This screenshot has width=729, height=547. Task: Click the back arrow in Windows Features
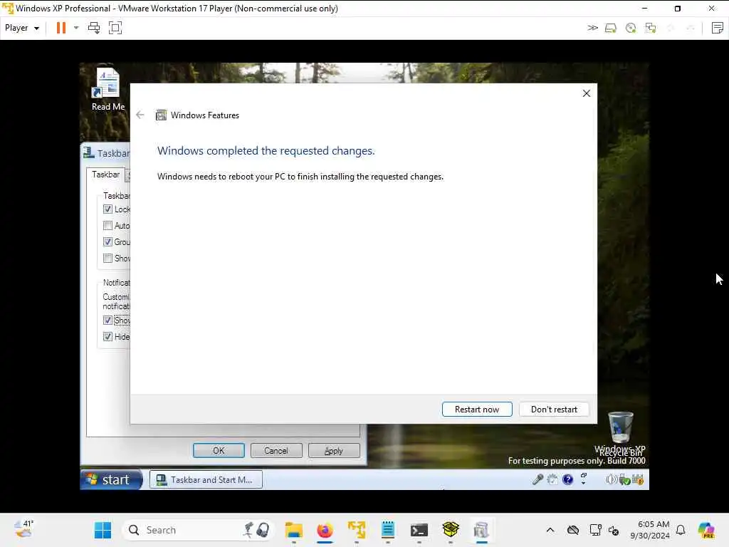[x=140, y=115]
